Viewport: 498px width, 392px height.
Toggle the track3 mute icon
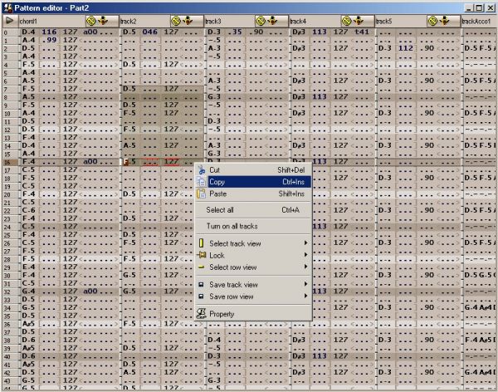tap(262, 20)
